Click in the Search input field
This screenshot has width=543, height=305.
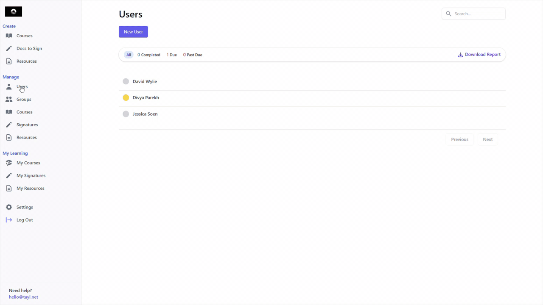tap(478, 14)
